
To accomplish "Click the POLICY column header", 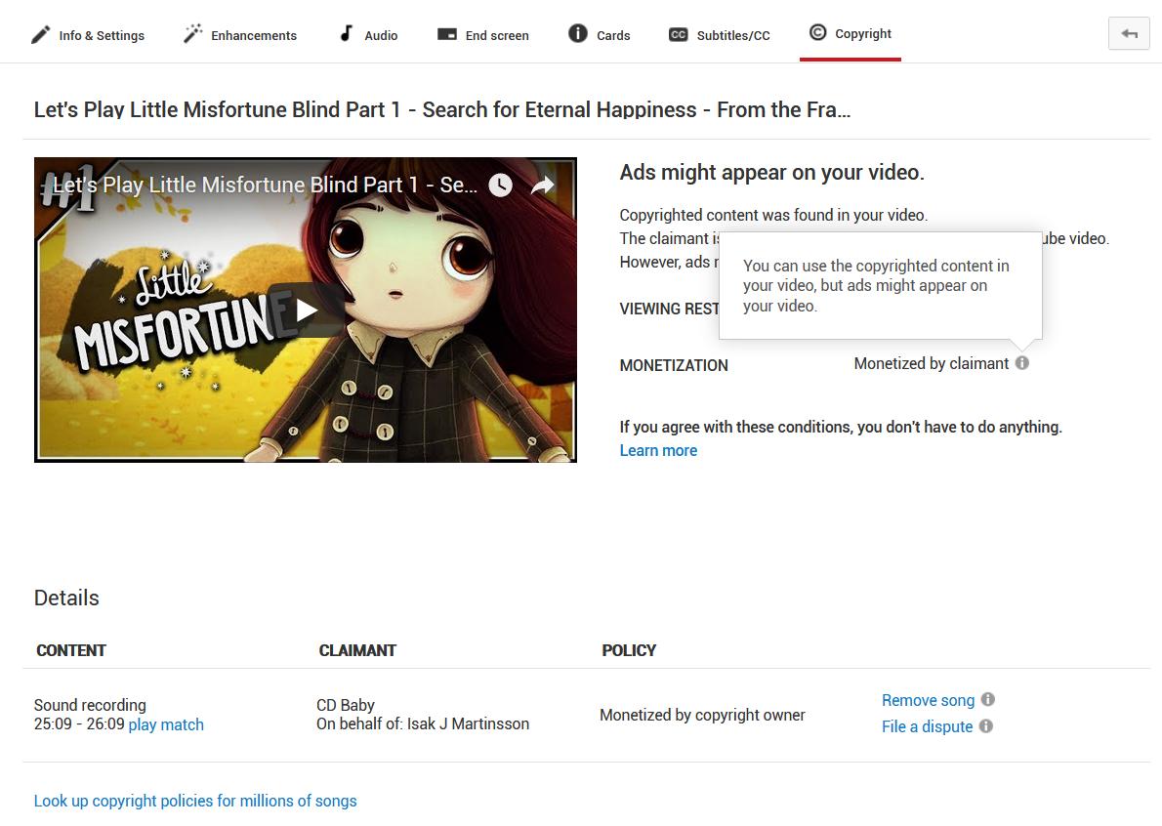I will [x=629, y=650].
